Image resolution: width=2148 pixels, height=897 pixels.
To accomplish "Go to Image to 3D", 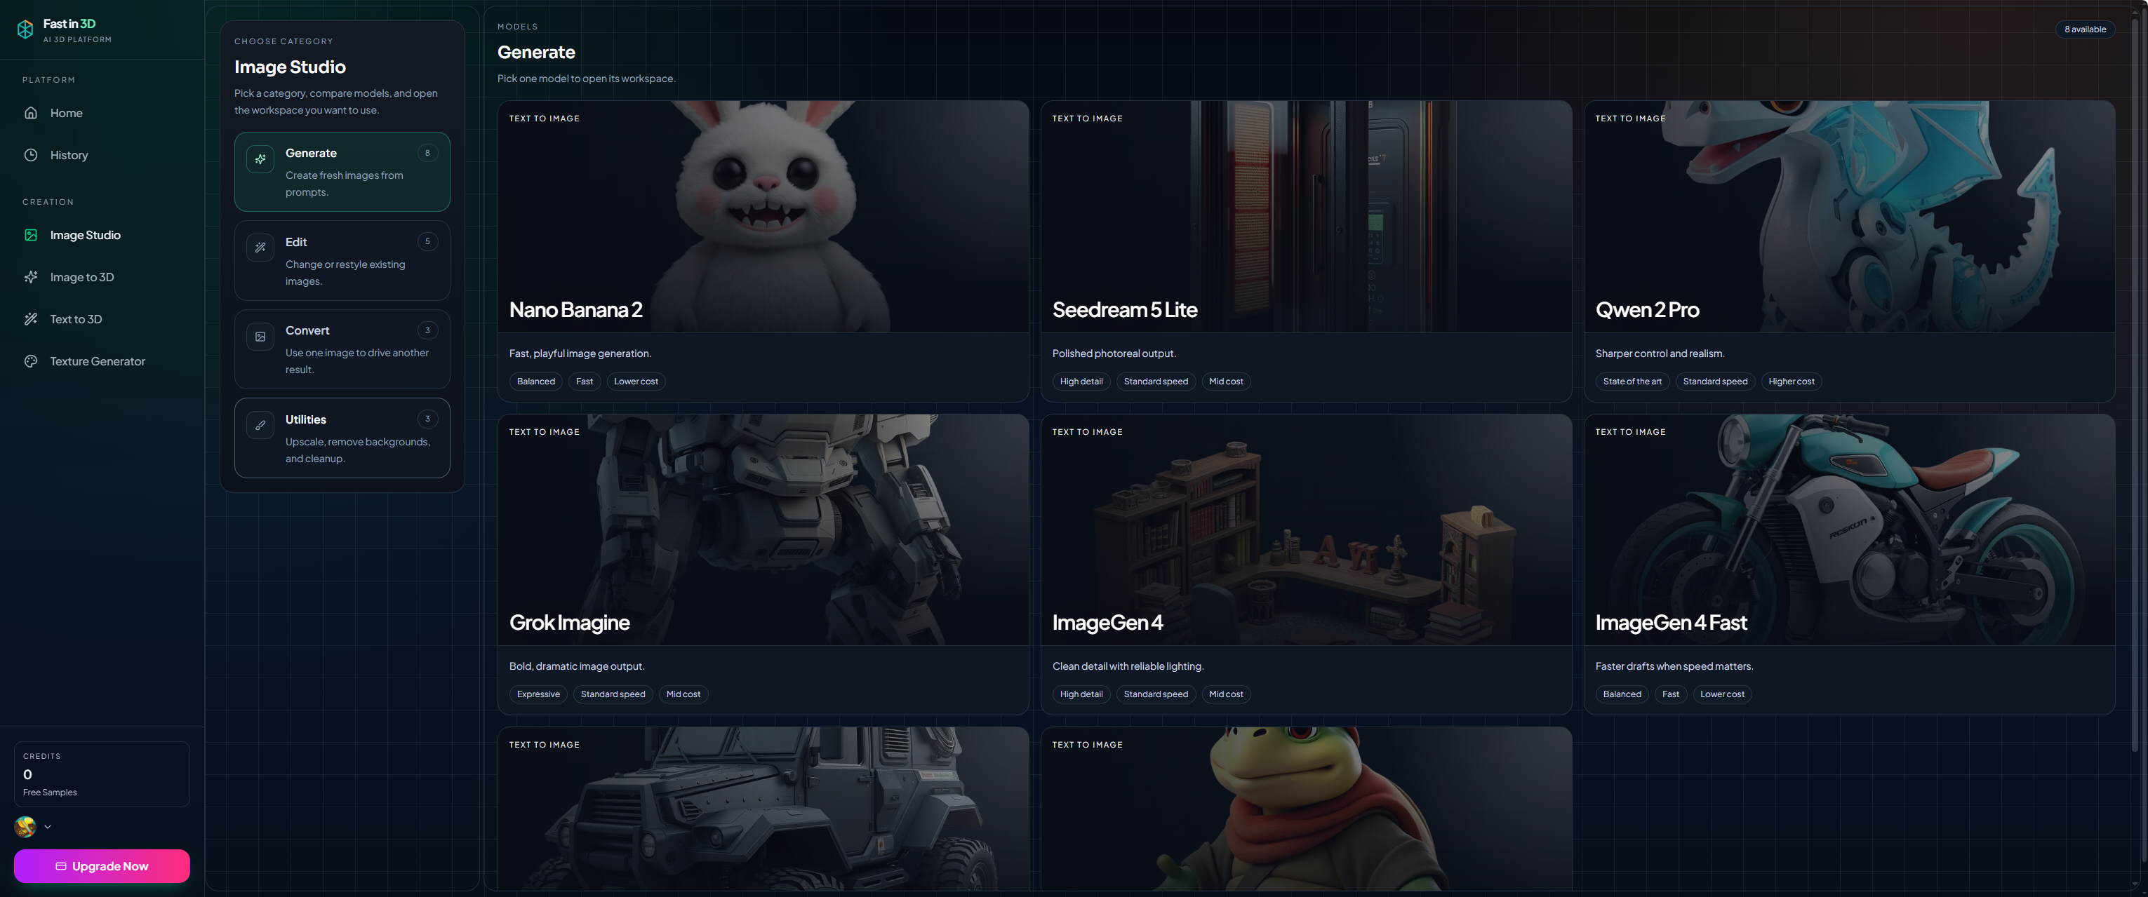I will point(102,277).
